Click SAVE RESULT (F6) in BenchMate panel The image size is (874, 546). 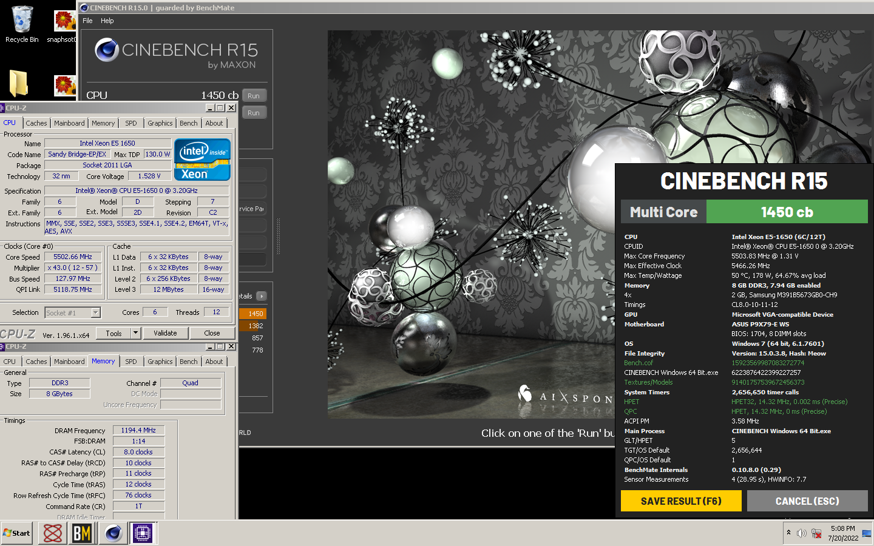coord(681,501)
